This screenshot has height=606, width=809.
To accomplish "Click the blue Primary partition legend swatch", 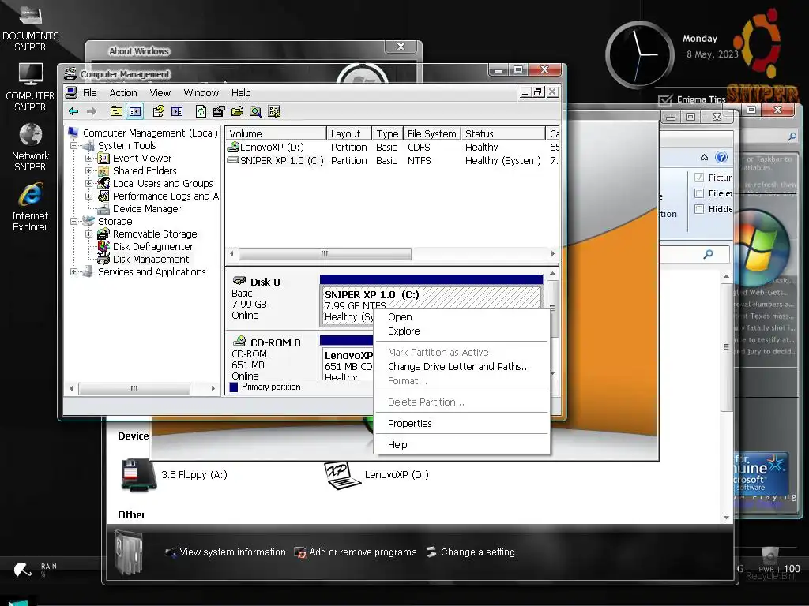I will pyautogui.click(x=234, y=387).
